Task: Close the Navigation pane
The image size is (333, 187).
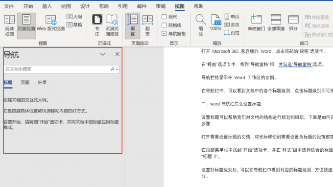Action: [x=117, y=54]
